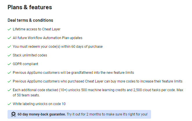The height and width of the screenshot is (121, 192).
Task: Click checkmark beside grandfathered feature limits line
Action: coord(9,73)
